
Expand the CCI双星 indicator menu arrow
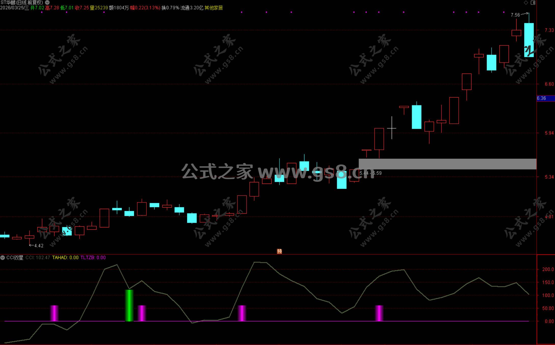[x=3, y=258]
